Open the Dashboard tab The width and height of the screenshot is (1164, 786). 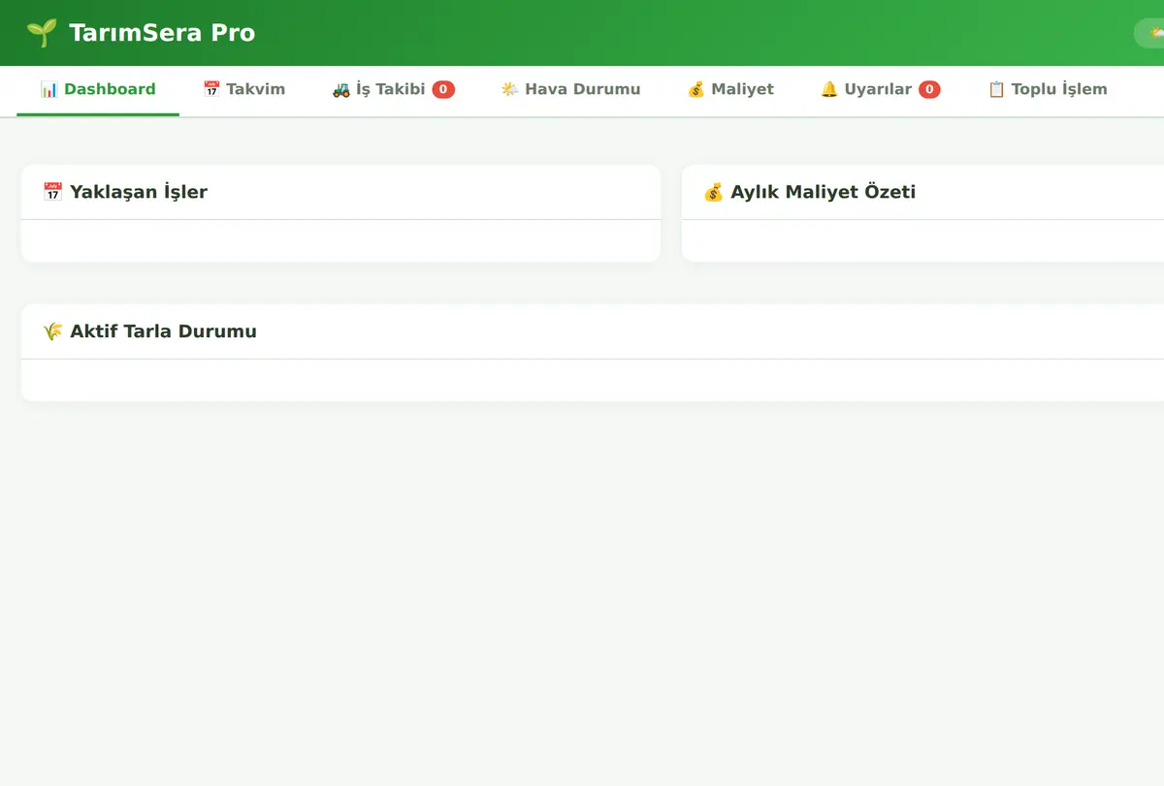(98, 90)
